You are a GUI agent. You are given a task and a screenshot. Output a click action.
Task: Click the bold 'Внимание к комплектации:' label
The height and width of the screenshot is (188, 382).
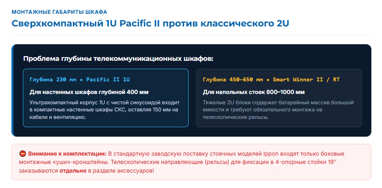tap(67, 153)
